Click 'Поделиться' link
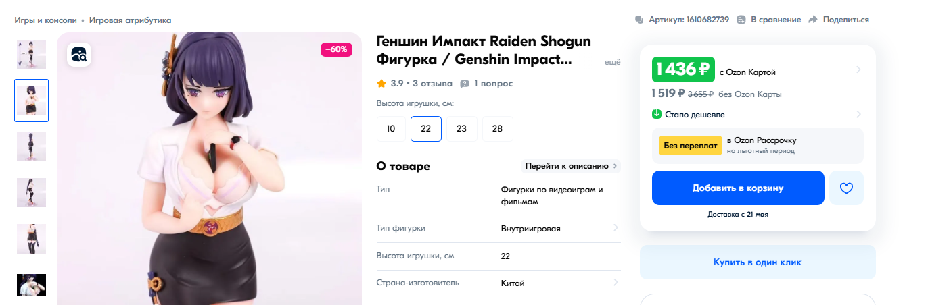 [x=846, y=20]
